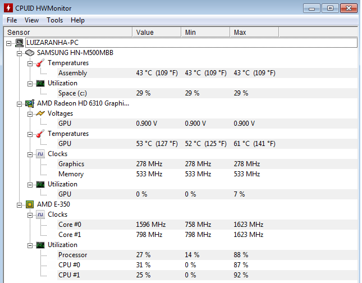Image resolution: width=362 pixels, height=283 pixels.
Task: Click the CPU chip icon for AMD E-350
Action: 30,204
